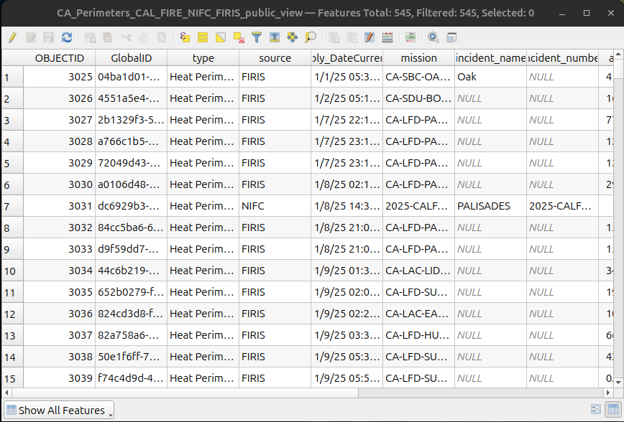Viewport: 624px width, 422px height.
Task: Dock the attribute table window
Action: 451,37
